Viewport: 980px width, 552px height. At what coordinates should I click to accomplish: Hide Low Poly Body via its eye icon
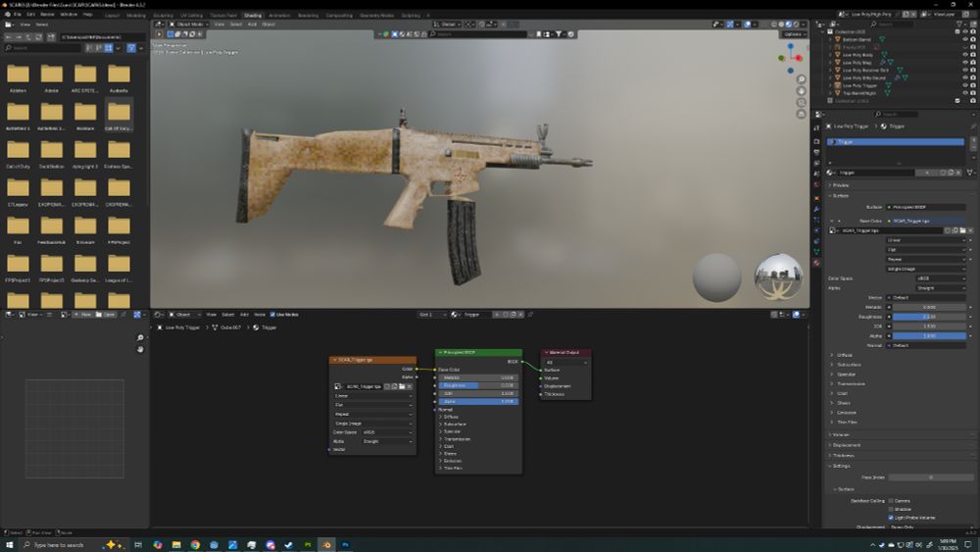(x=965, y=55)
